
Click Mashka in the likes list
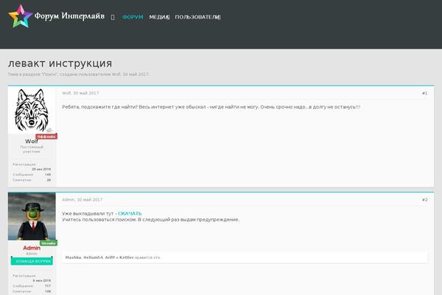(73, 257)
